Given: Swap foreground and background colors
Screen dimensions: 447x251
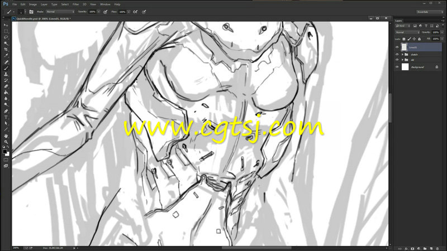Looking at the screenshot, I should (x=8, y=147).
